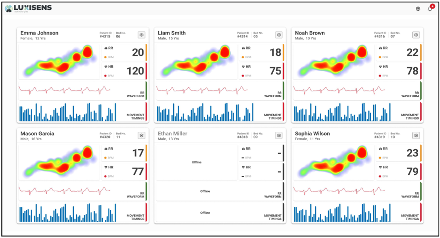Click Sophia Wilson's heart rate value 79
Screen dimensions: 440x238
[412, 171]
